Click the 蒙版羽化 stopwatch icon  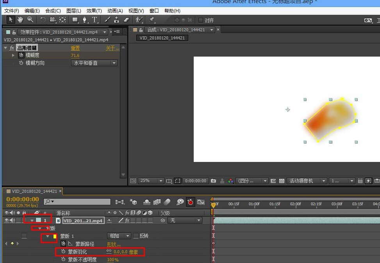click(63, 252)
